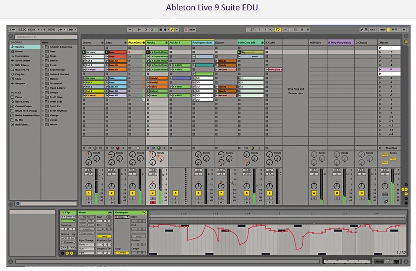Image resolution: width=416 pixels, height=271 pixels.
Task: Select Instruments in the browser categories
Action: click(x=25, y=56)
